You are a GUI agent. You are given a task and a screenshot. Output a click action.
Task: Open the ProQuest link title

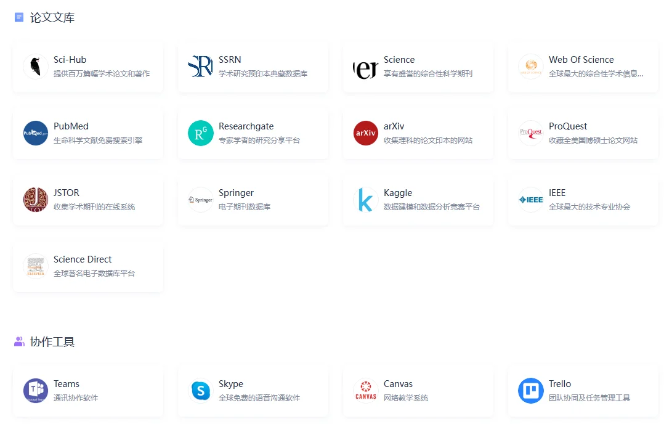coord(568,126)
